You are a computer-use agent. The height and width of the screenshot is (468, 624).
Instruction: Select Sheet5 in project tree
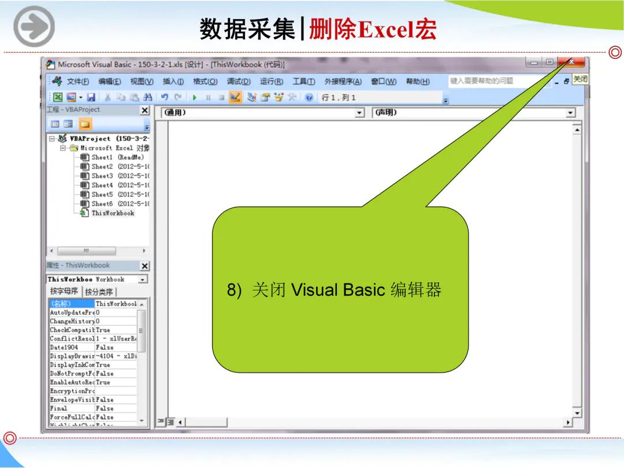(114, 195)
